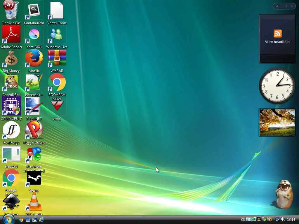Screen dimensions: 299x224
Task: Click Switch between windows in Quick Launch
Action: (x=35, y=220)
